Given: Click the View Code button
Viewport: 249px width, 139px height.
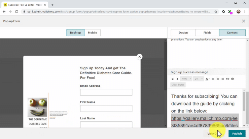Looking at the screenshot, I should (x=214, y=134).
